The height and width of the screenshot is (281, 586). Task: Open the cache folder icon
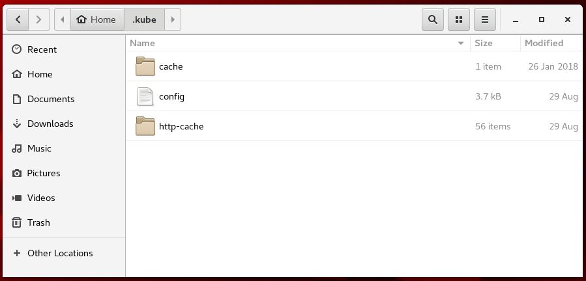[x=145, y=66]
